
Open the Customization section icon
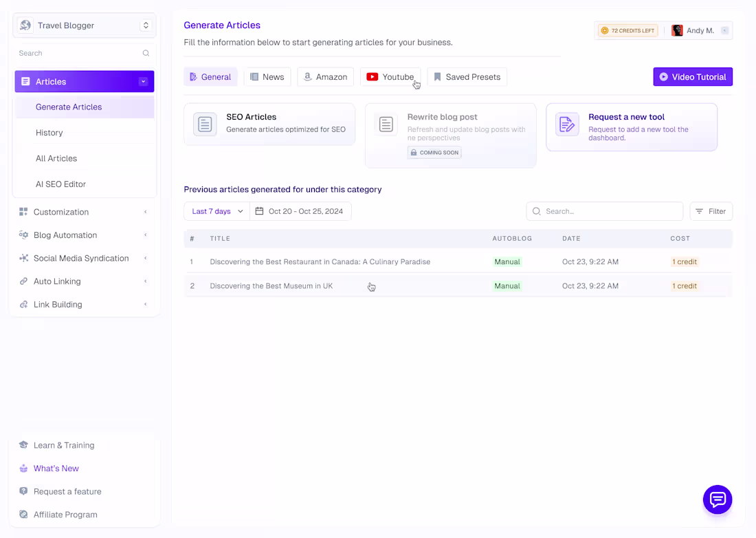point(23,211)
